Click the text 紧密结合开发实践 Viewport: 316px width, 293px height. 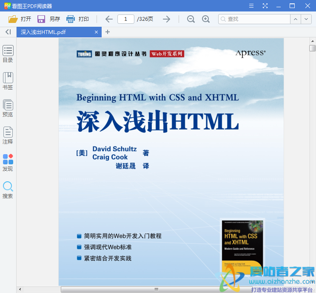108,258
